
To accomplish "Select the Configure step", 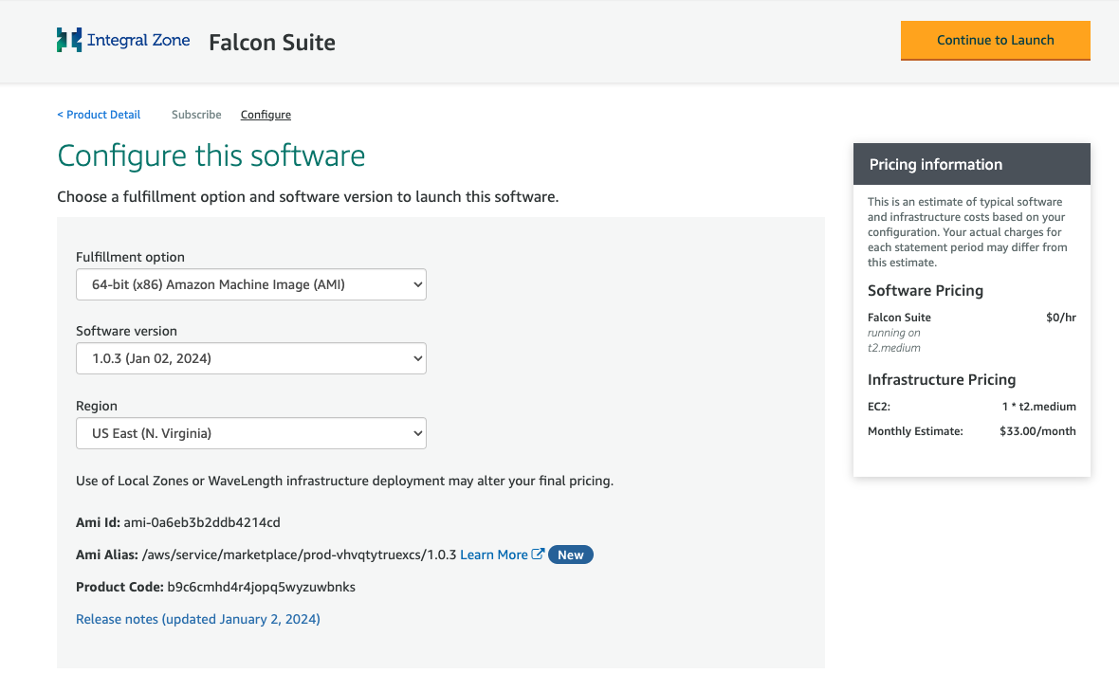I will coord(266,114).
